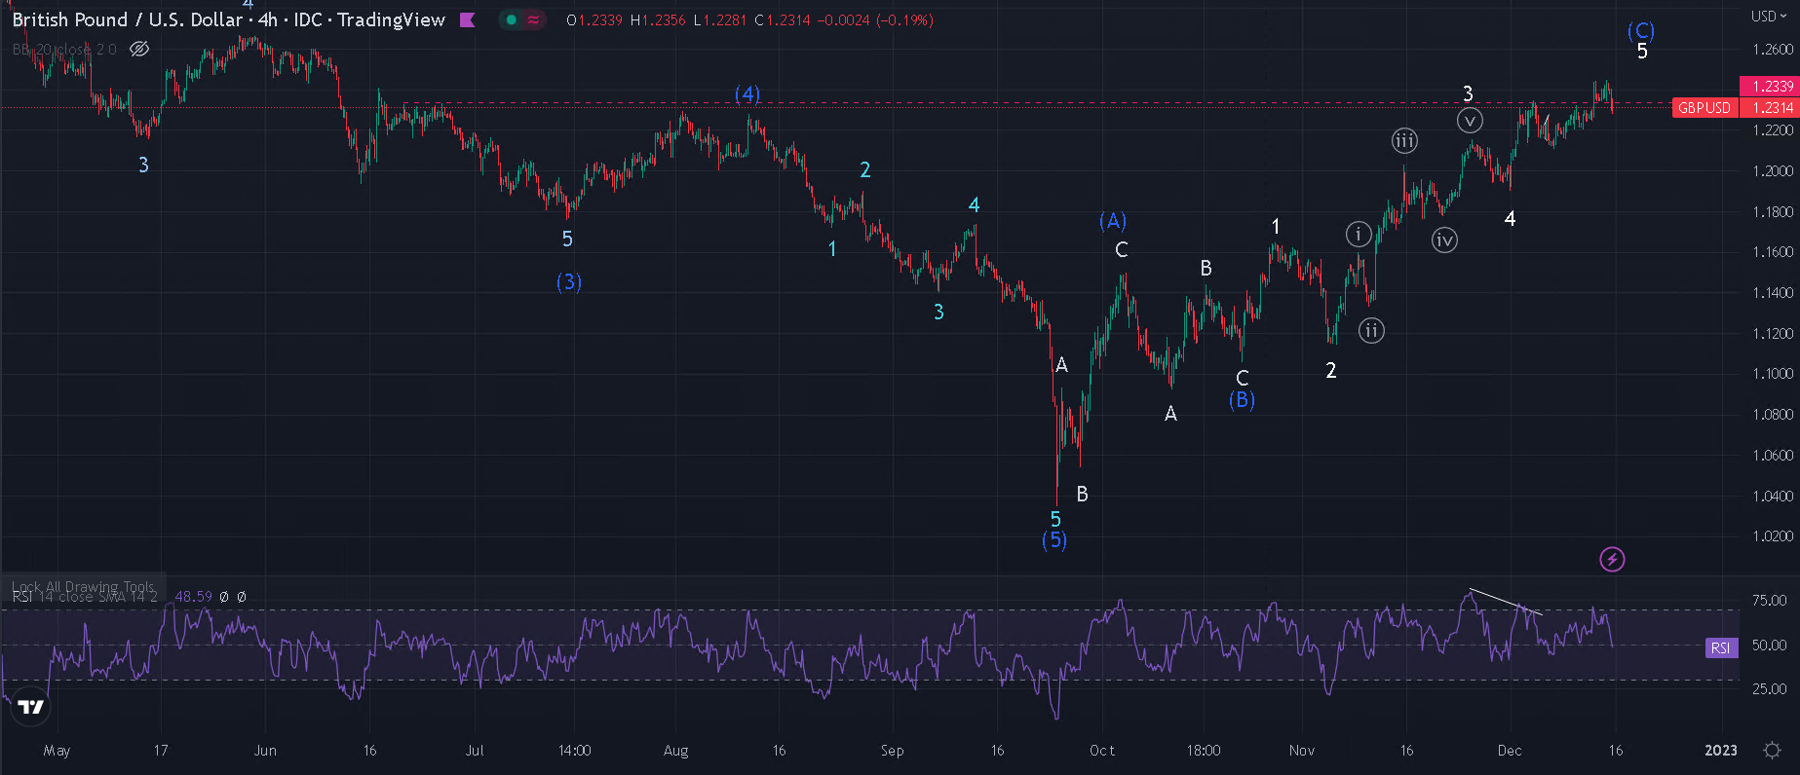1800x775 pixels.
Task: Open the USD currency dropdown
Action: pos(1769,17)
